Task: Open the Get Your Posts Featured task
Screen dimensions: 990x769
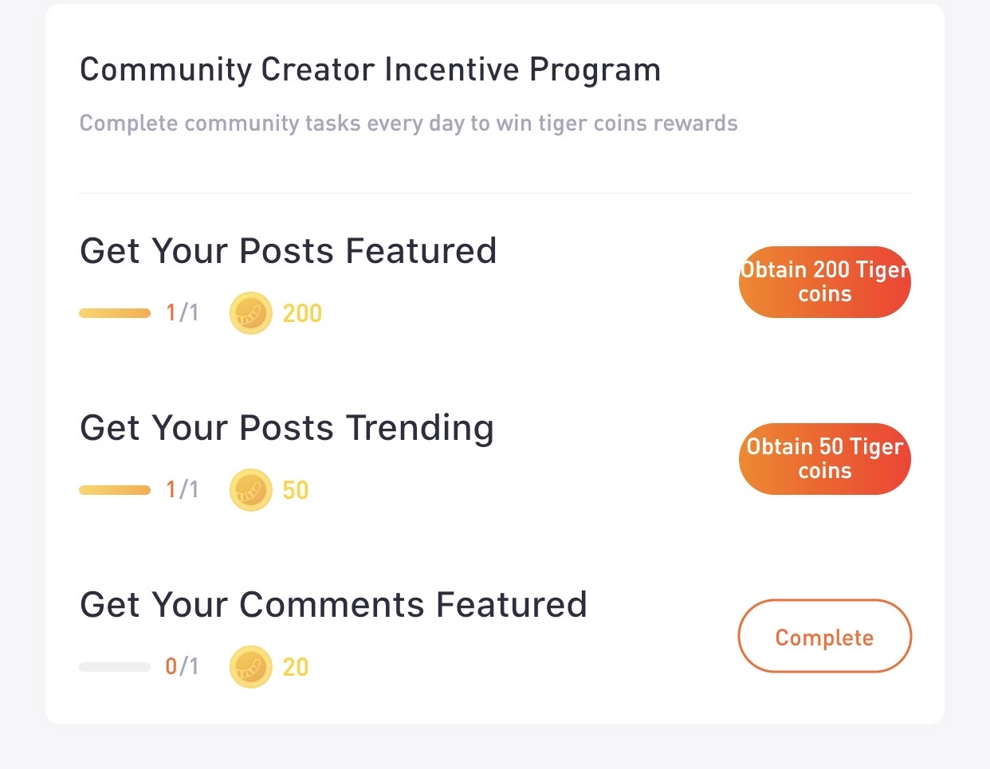Action: 288,251
